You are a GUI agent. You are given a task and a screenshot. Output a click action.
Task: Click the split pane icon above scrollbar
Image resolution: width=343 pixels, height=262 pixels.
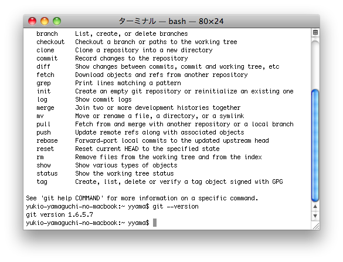click(x=315, y=32)
